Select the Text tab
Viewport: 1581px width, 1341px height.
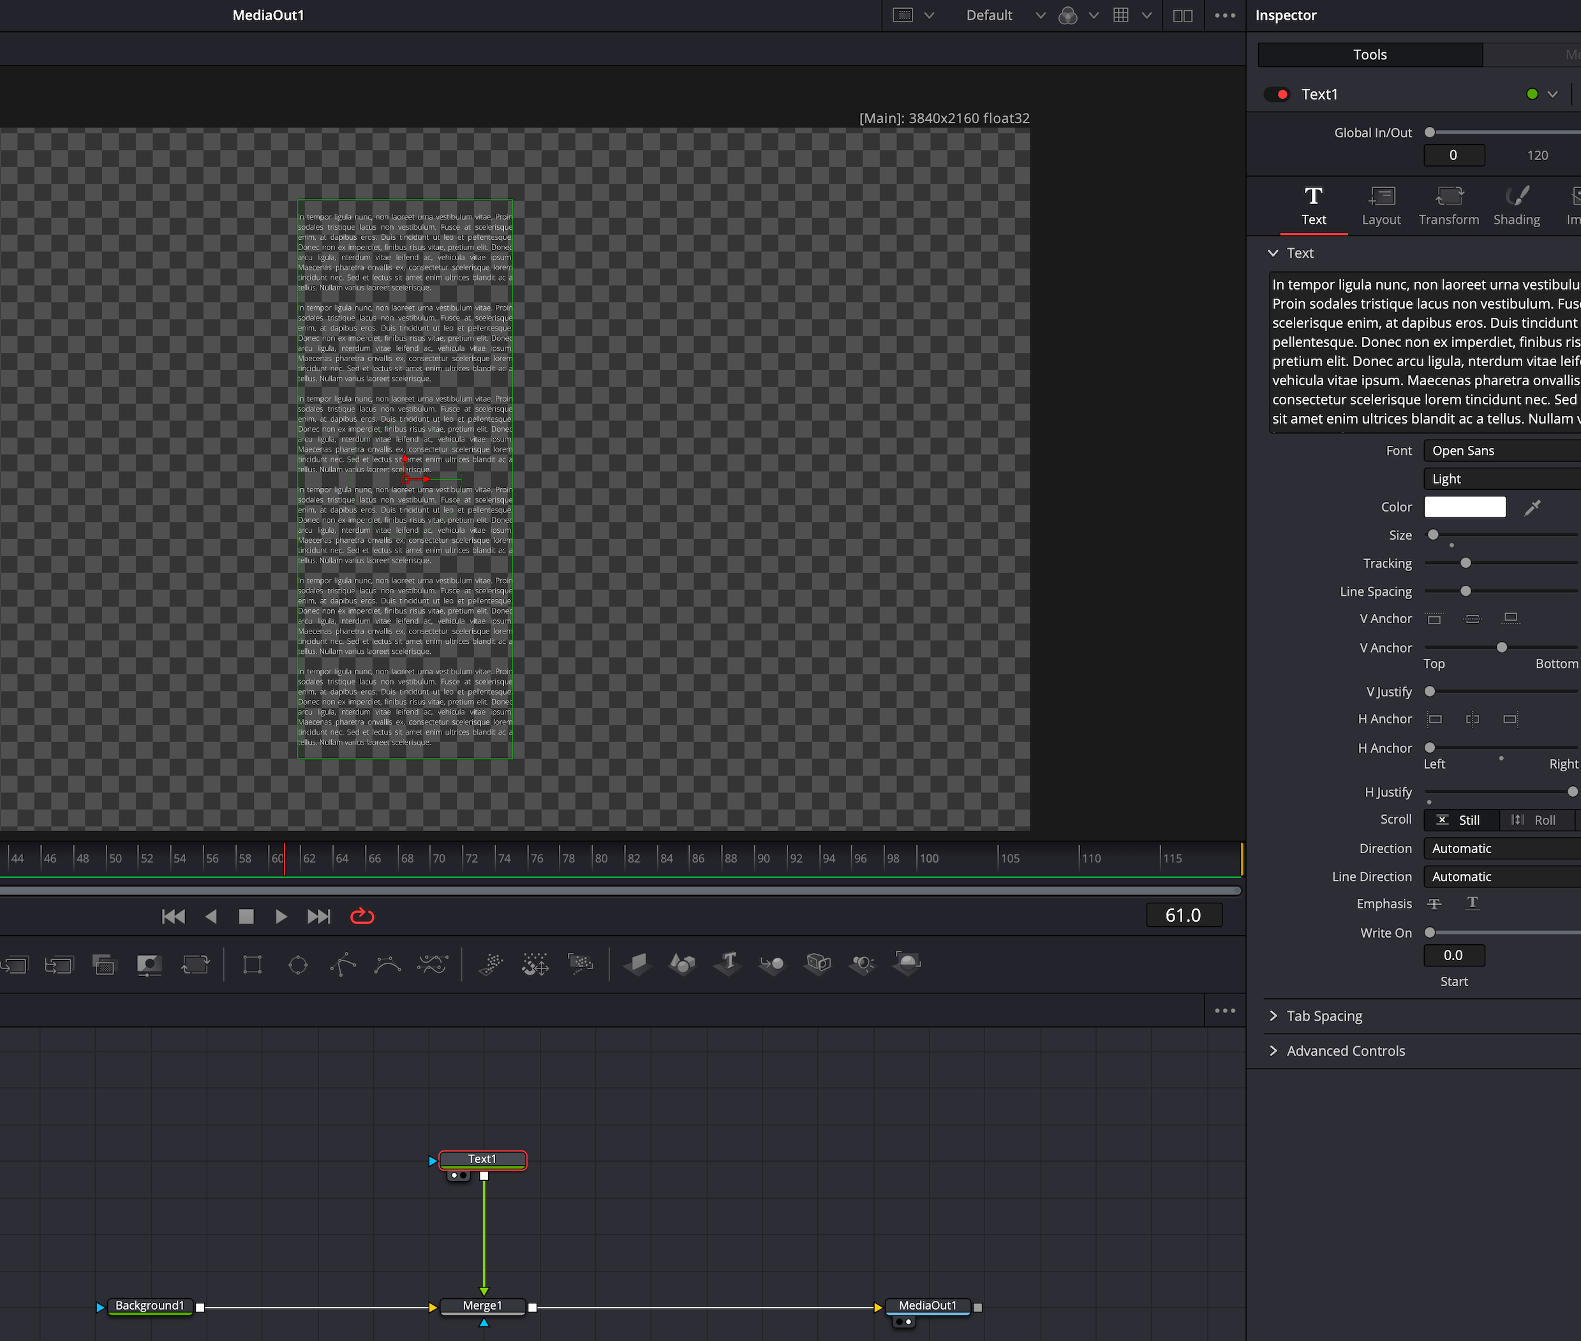pyautogui.click(x=1314, y=206)
